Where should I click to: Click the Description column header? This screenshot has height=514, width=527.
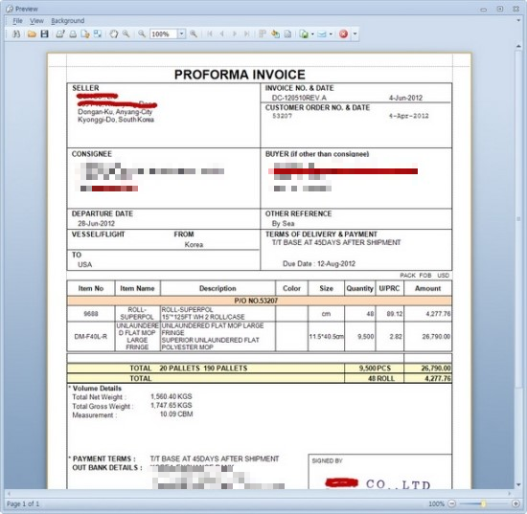218,288
